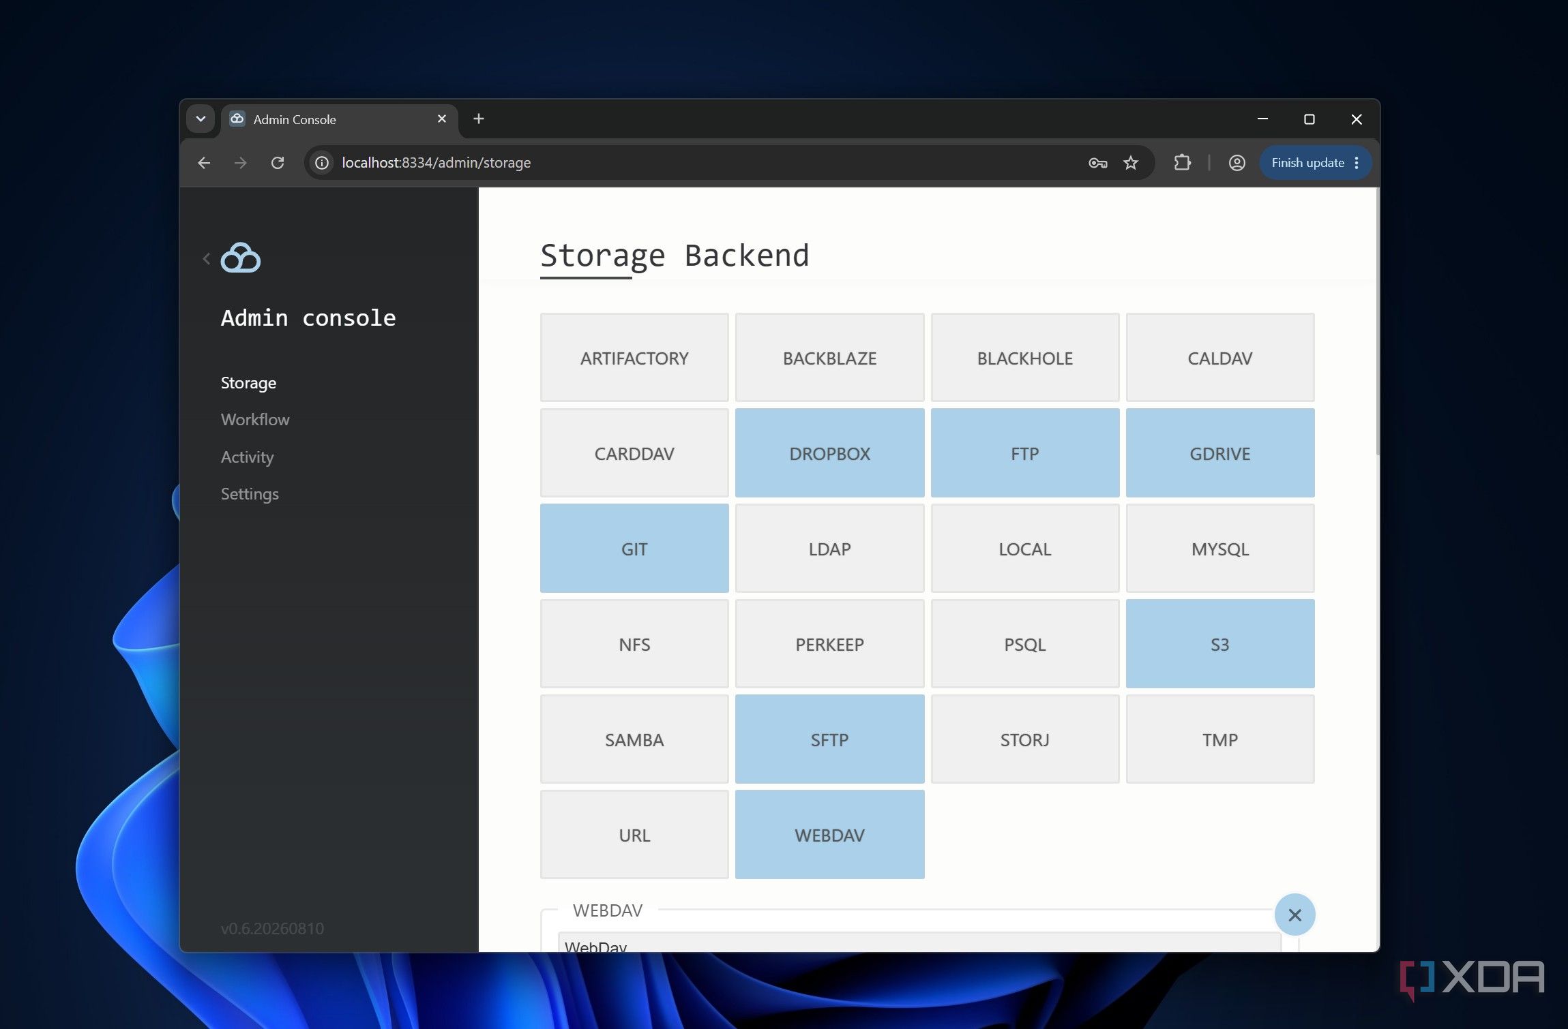Click the page vertical scrollbar
This screenshot has height=1029, width=1568.
point(1377,322)
